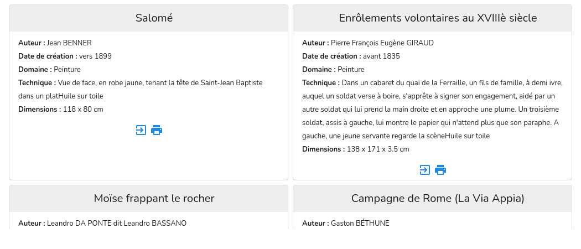The height and width of the screenshot is (249, 581).
Task: Click Domaine Peinture in the Salomé card
Action: 68,70
